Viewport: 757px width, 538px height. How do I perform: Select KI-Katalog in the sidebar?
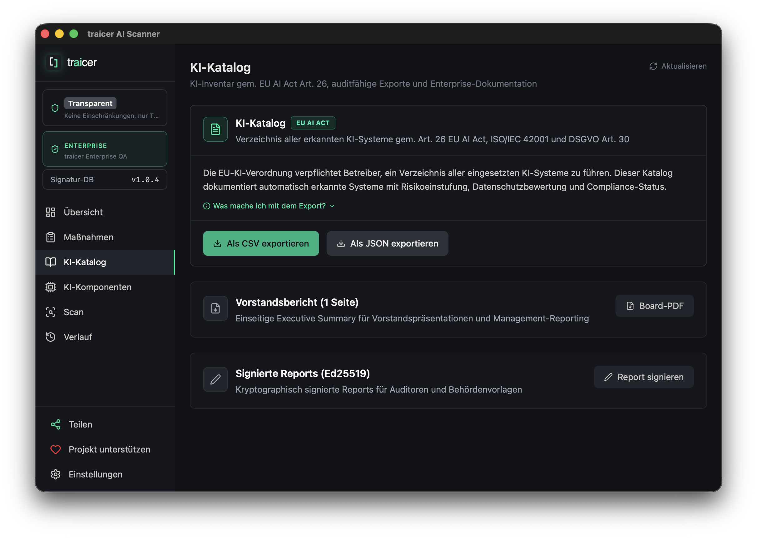[x=105, y=262]
